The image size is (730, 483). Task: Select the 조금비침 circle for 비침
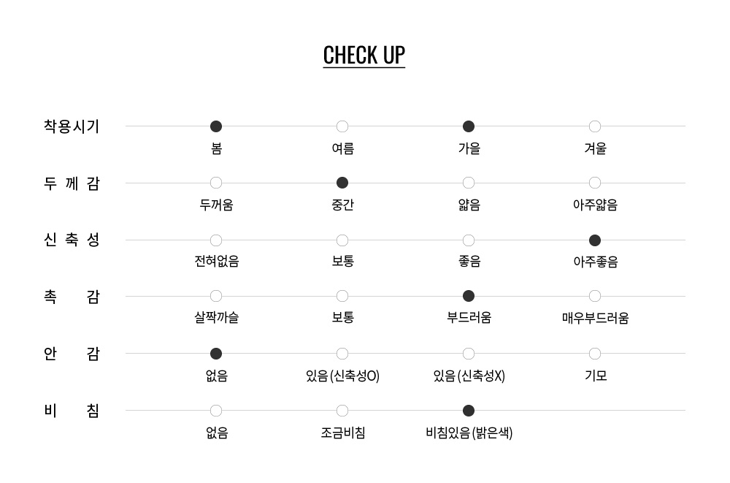(x=342, y=411)
